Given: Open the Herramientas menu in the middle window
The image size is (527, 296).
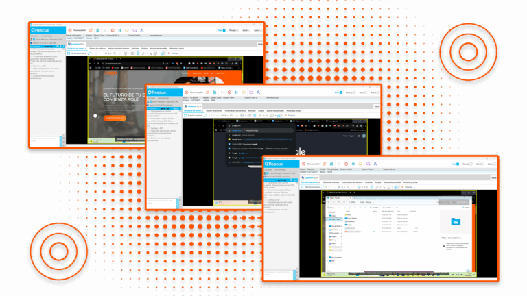Looking at the screenshot, I should [x=159, y=99].
